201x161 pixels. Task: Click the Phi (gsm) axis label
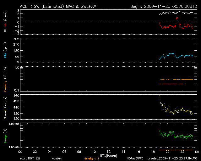point(5,50)
